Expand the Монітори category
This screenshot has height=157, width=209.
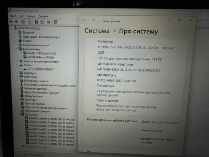(x=18, y=99)
